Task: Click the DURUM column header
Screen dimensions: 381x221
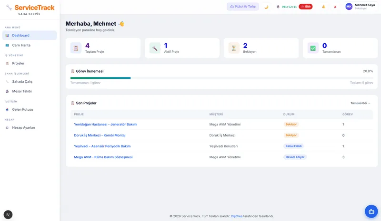Action: pos(289,114)
